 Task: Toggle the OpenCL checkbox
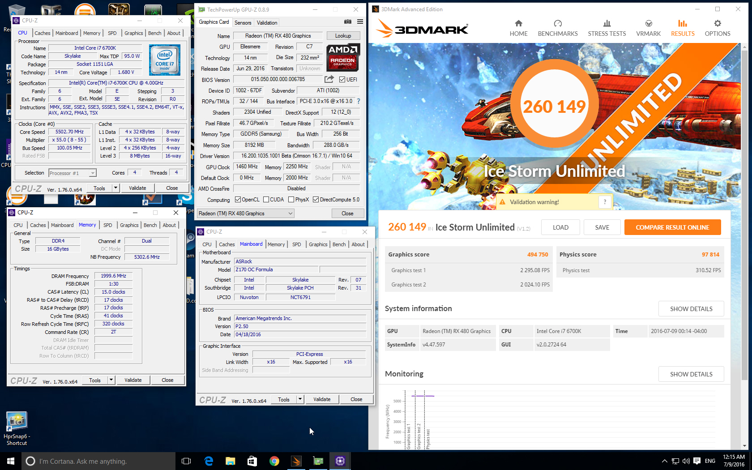pyautogui.click(x=238, y=200)
